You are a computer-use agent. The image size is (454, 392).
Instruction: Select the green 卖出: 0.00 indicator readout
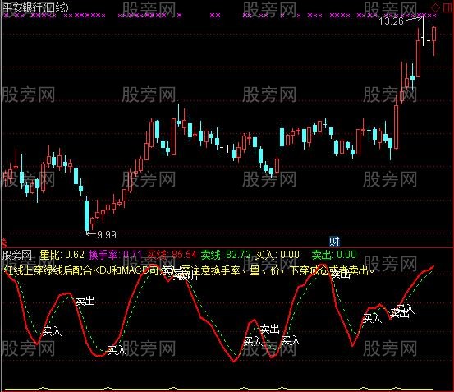[x=334, y=255]
